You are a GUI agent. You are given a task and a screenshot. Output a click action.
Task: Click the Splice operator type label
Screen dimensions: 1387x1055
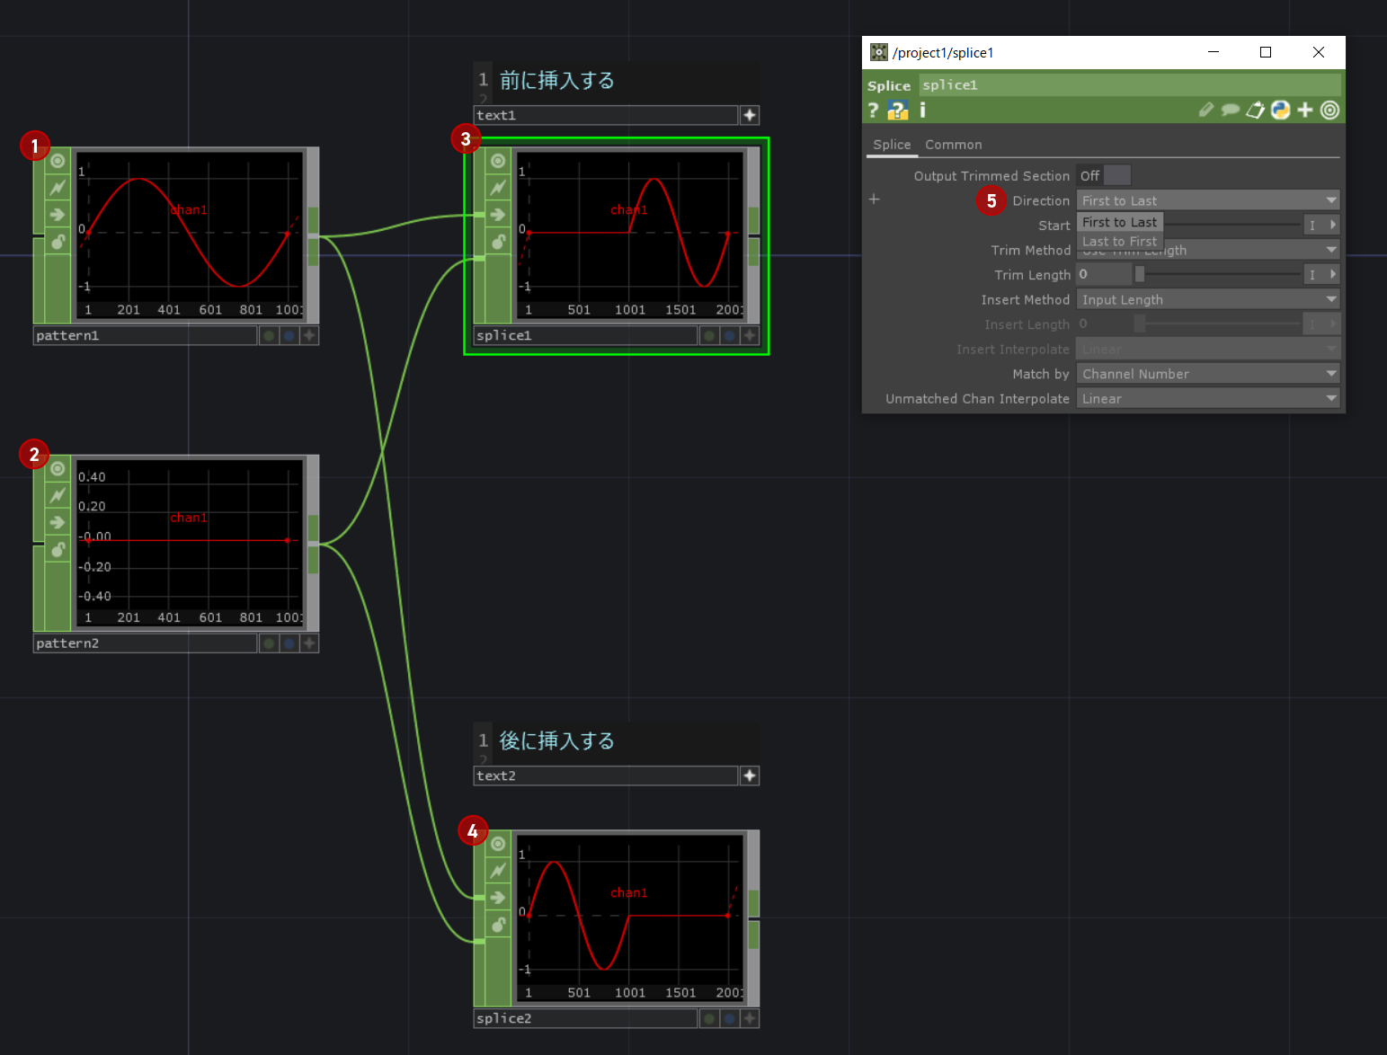tap(889, 85)
